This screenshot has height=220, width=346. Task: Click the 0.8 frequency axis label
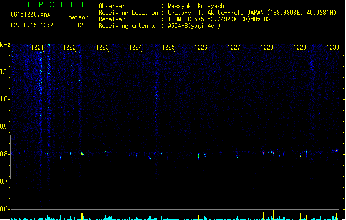(x=4, y=154)
